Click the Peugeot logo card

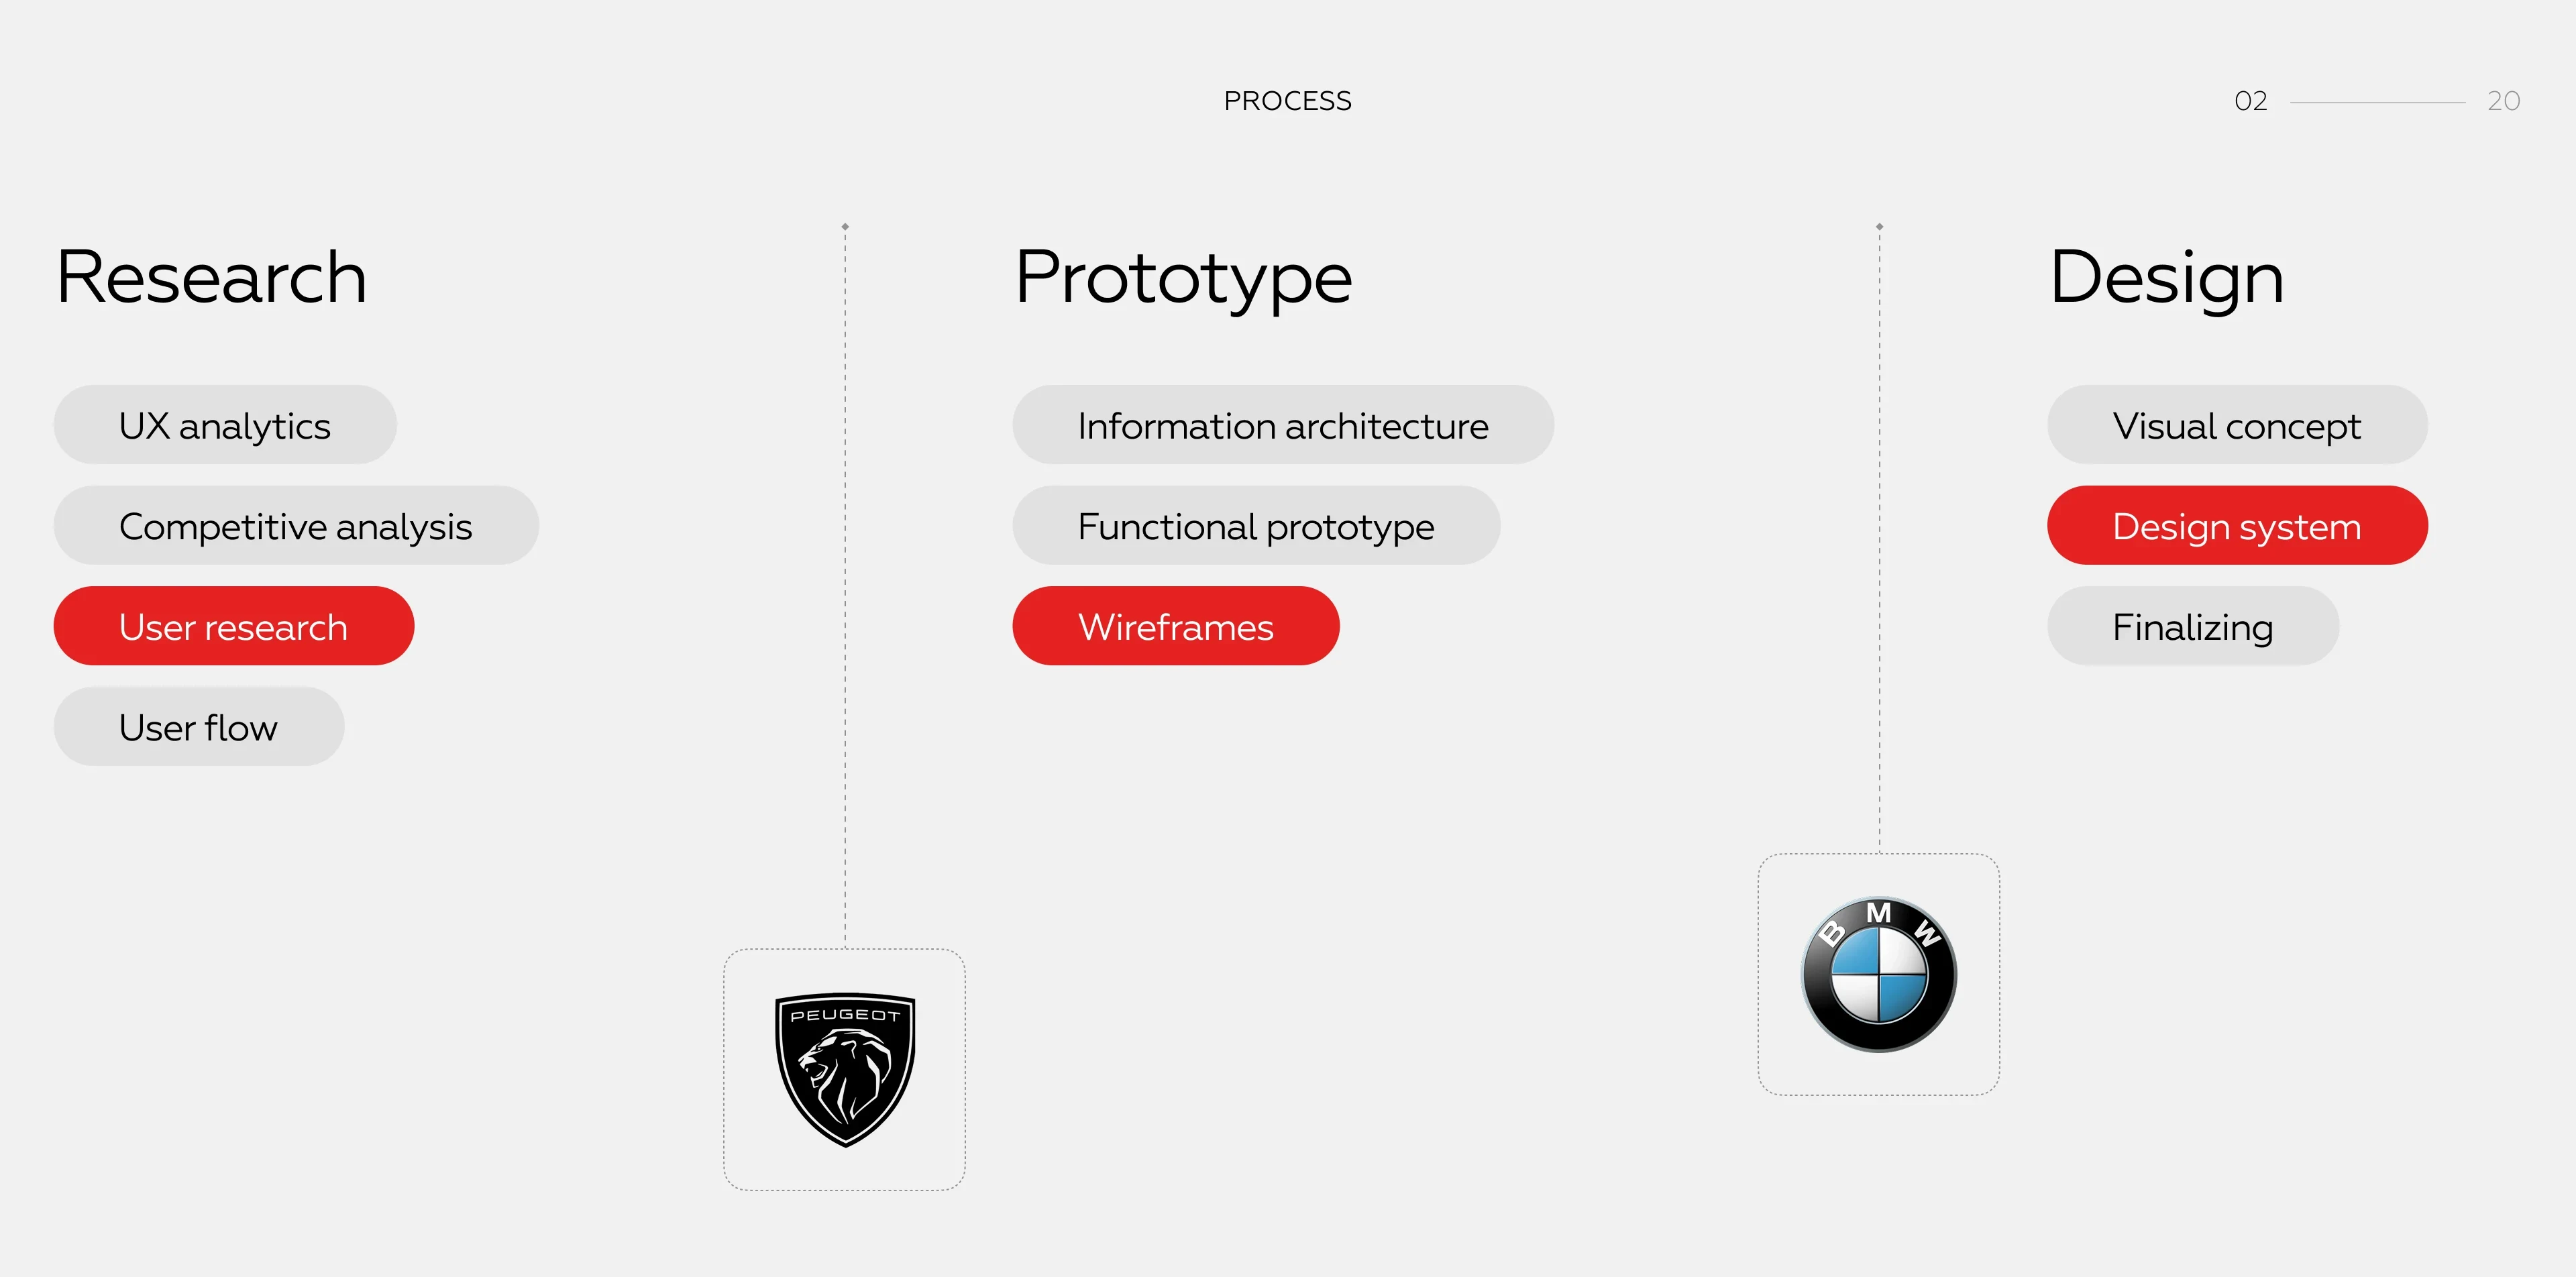pos(844,1069)
